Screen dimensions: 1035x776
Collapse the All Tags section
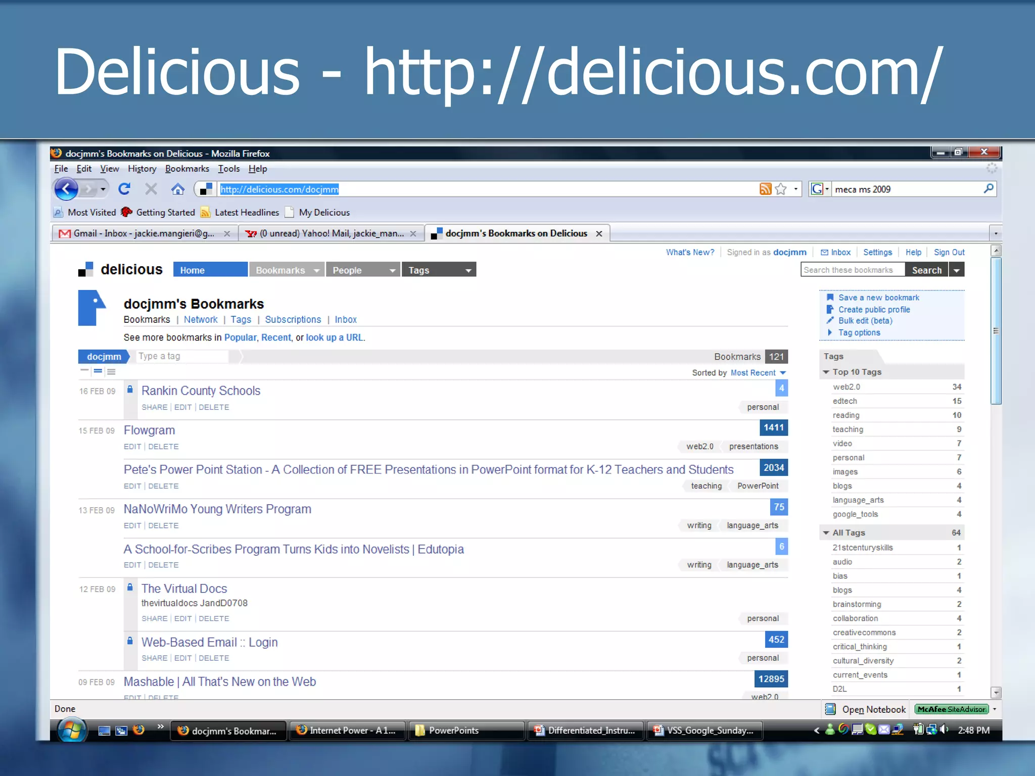(x=826, y=532)
